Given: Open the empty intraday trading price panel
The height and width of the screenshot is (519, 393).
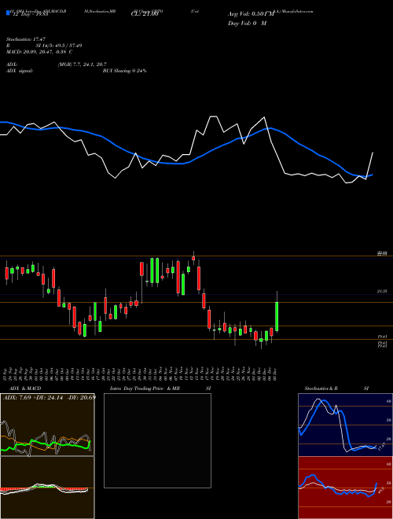Looking at the screenshot, I should click(x=157, y=440).
